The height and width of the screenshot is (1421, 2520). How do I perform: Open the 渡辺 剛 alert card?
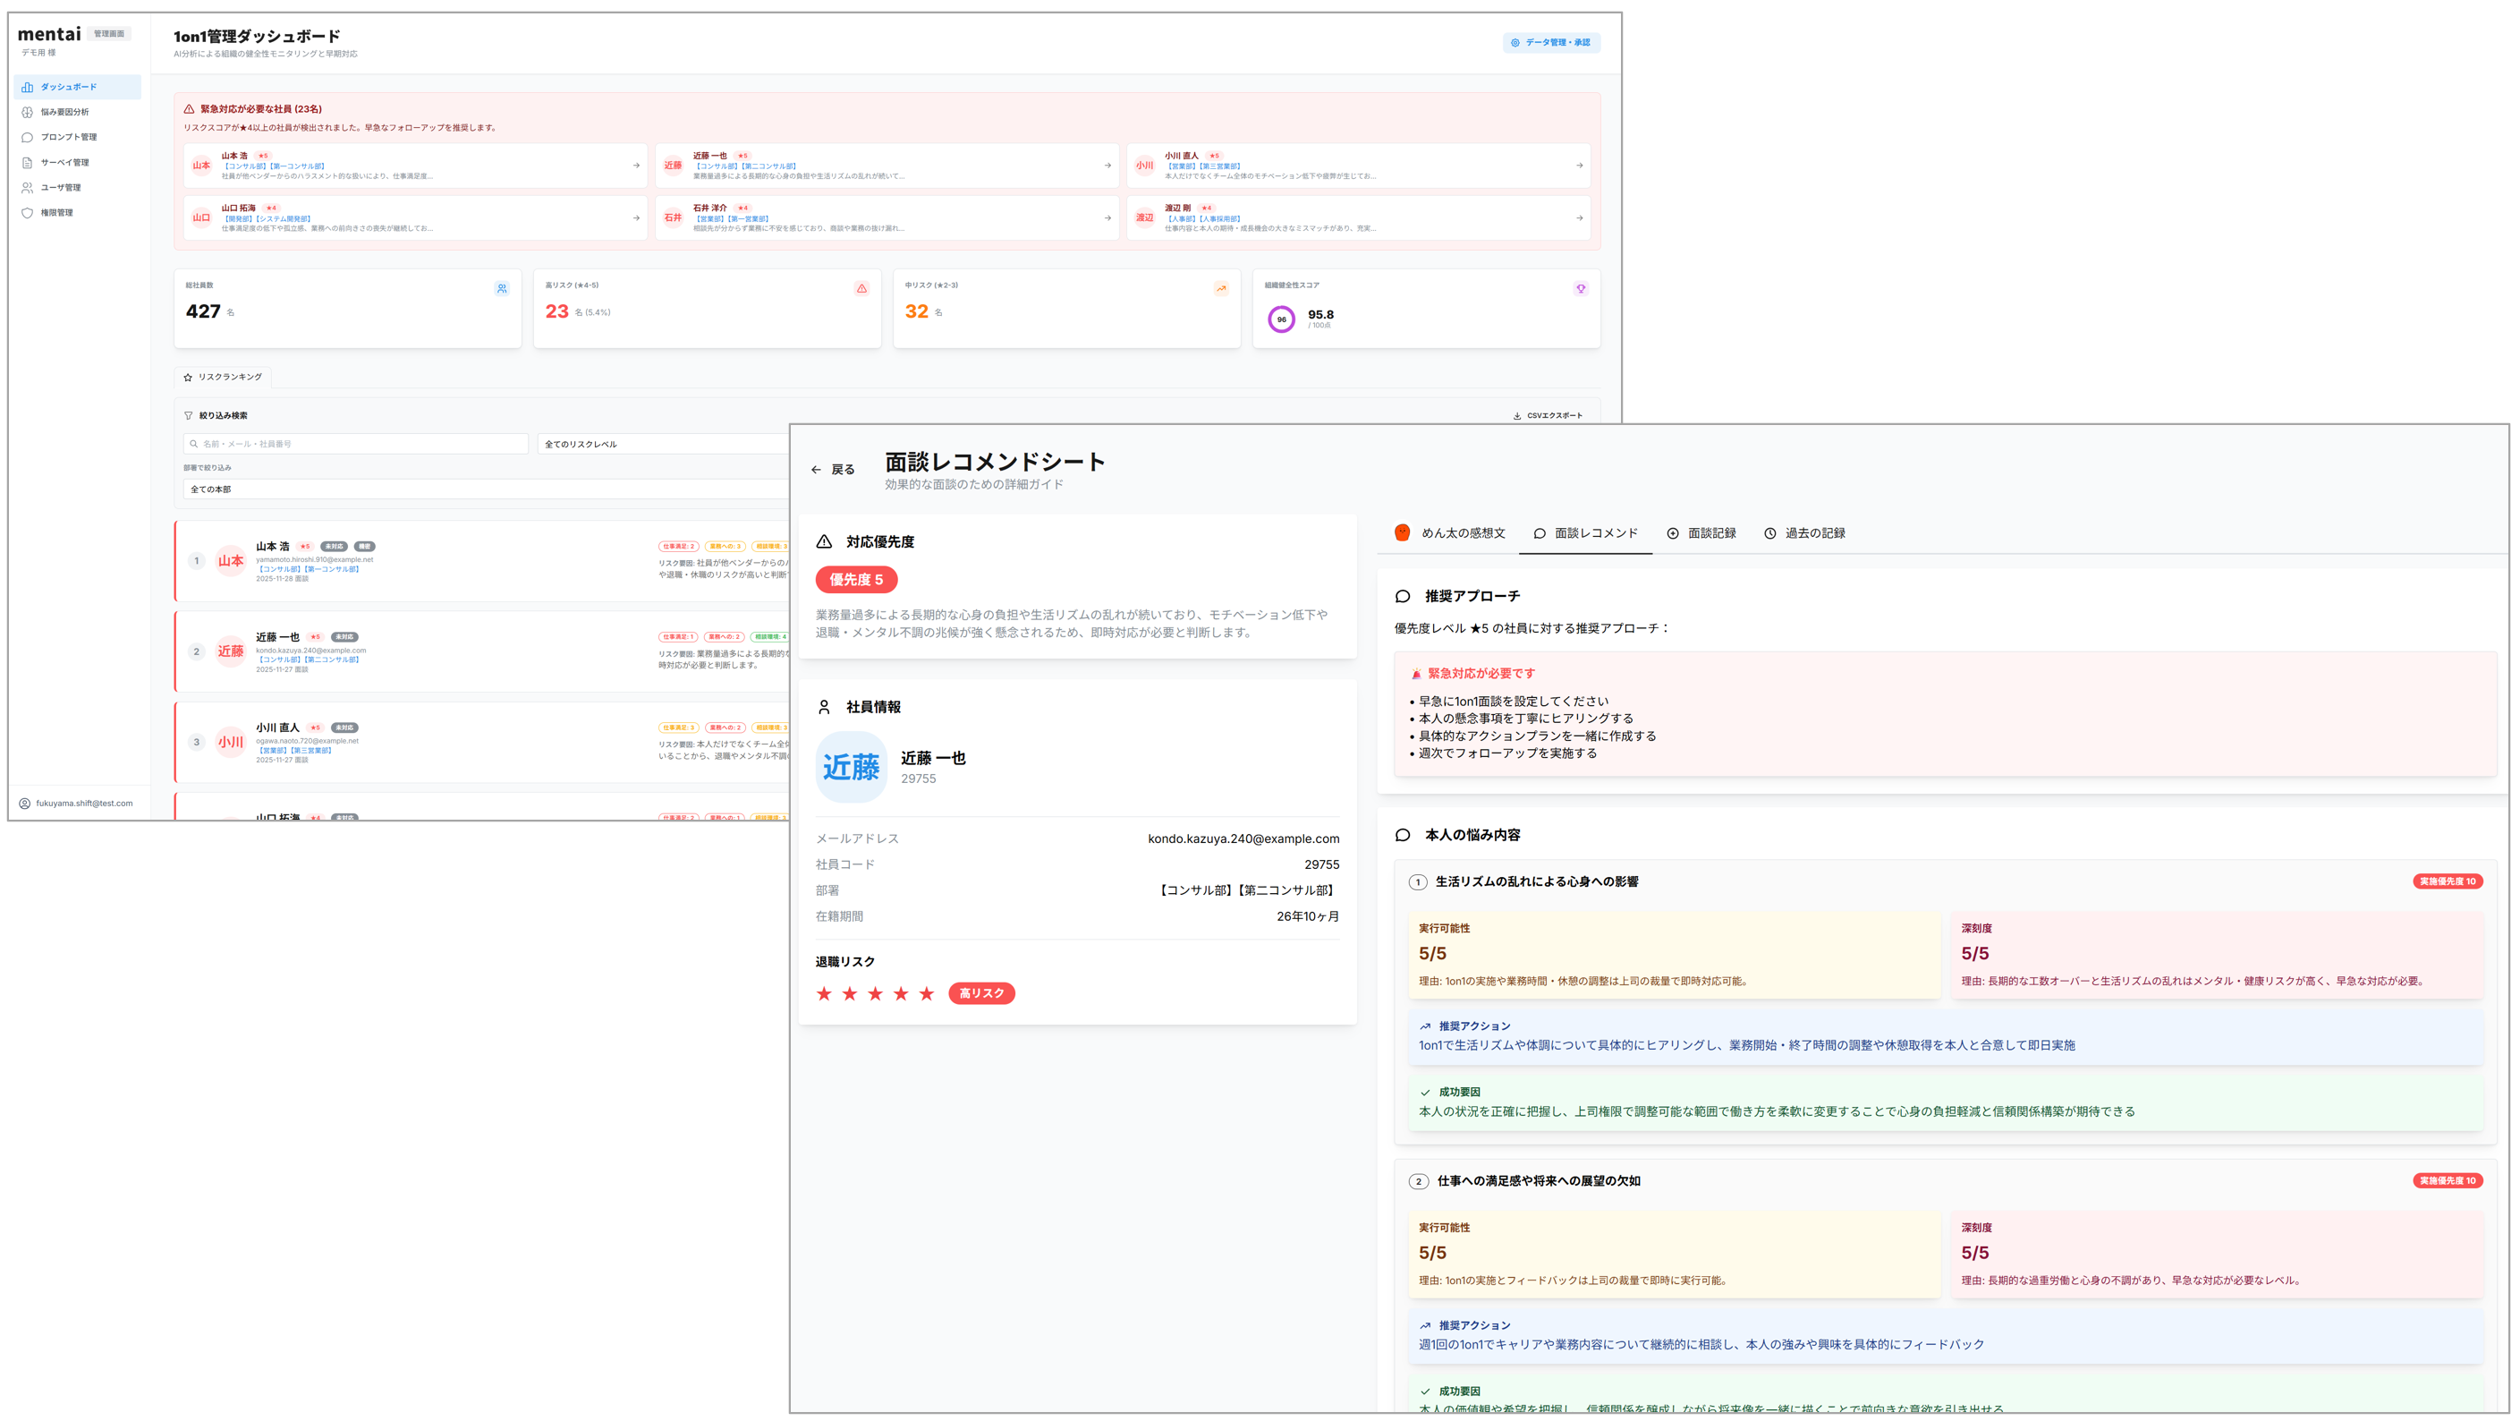(1358, 217)
